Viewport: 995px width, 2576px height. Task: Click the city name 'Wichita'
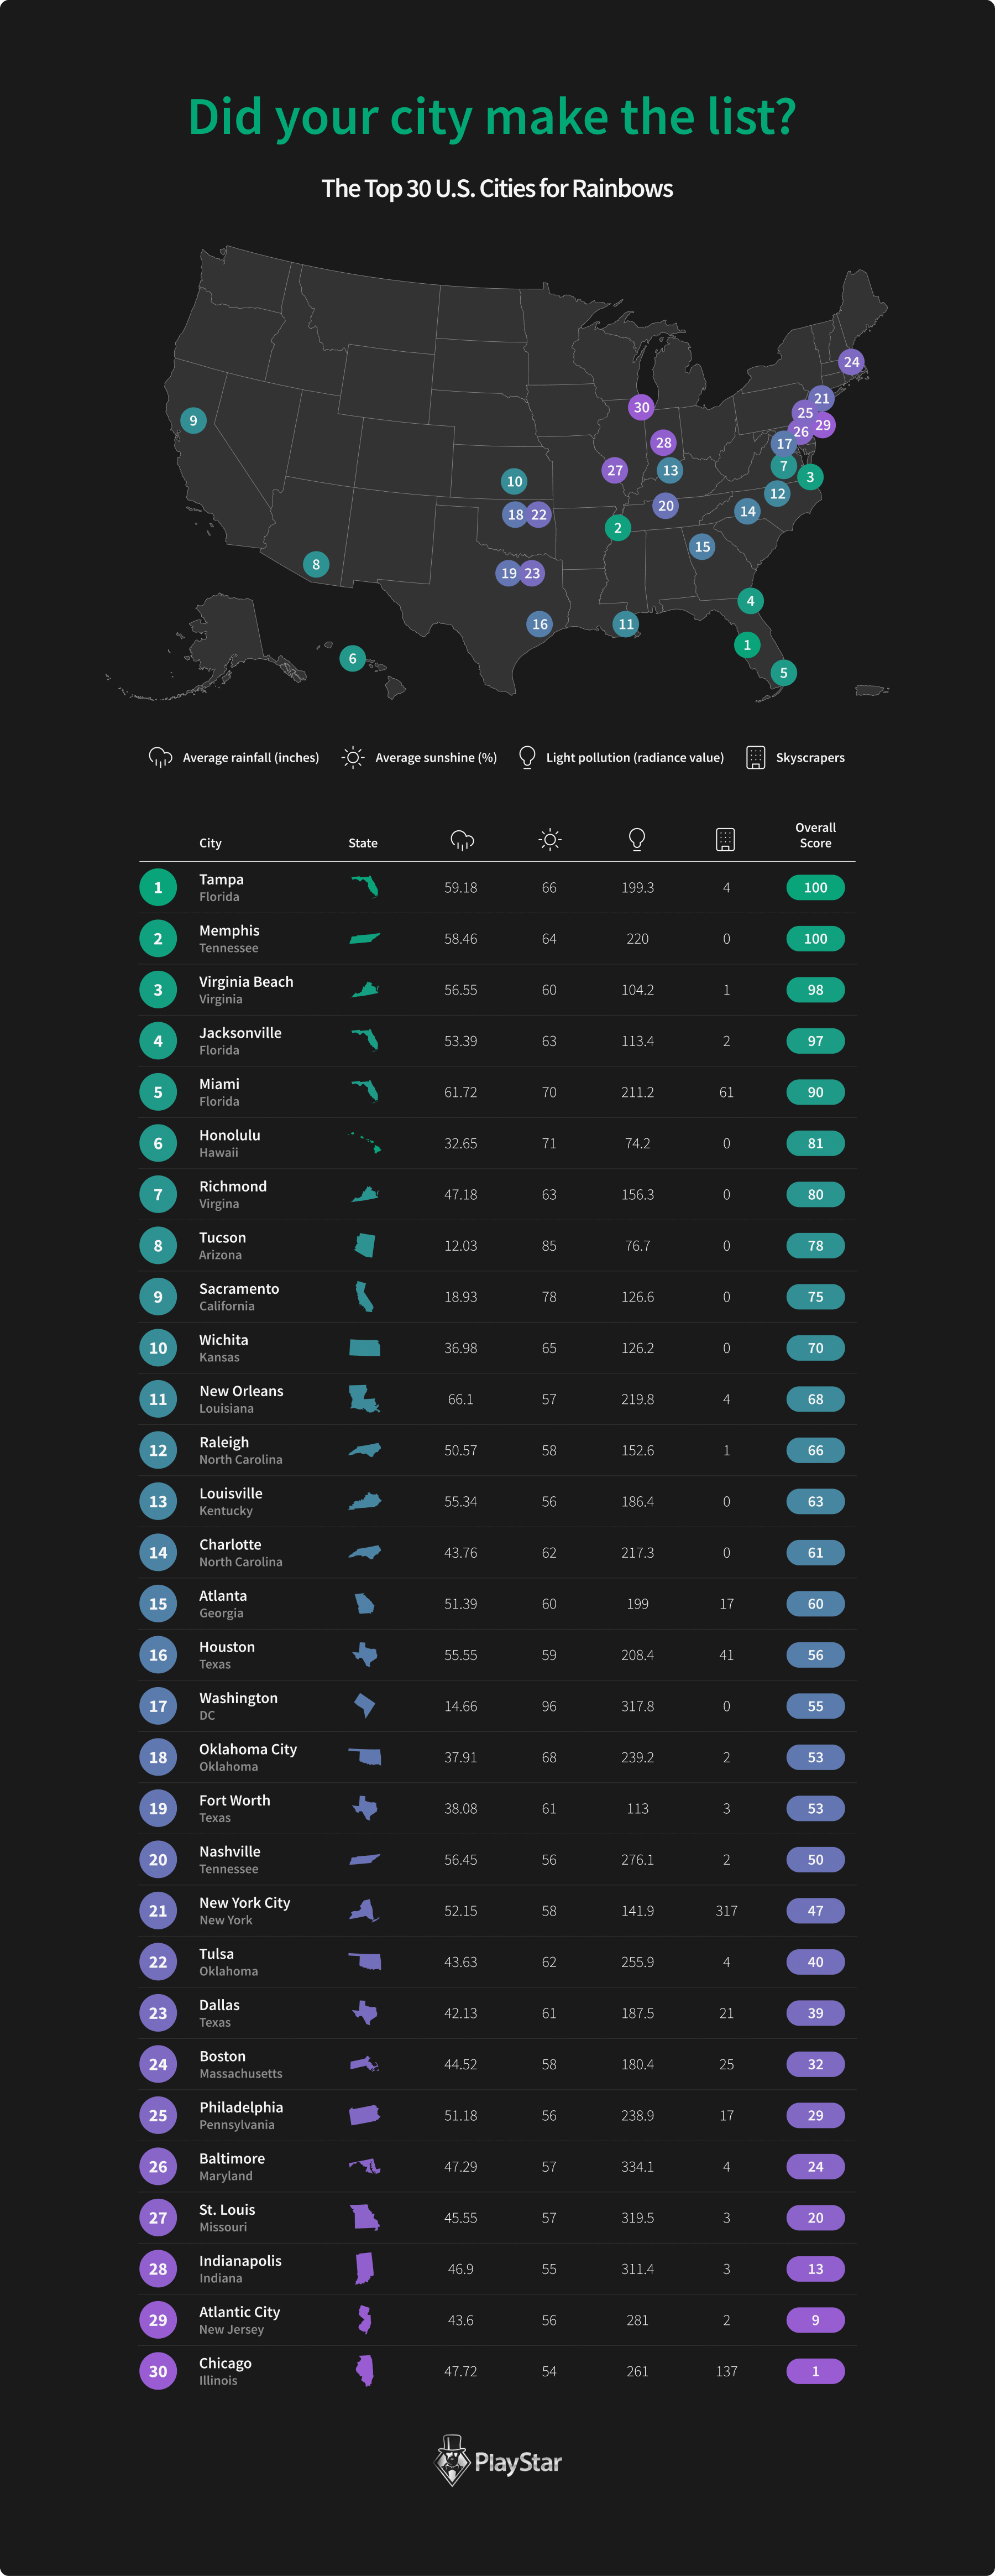224,1339
